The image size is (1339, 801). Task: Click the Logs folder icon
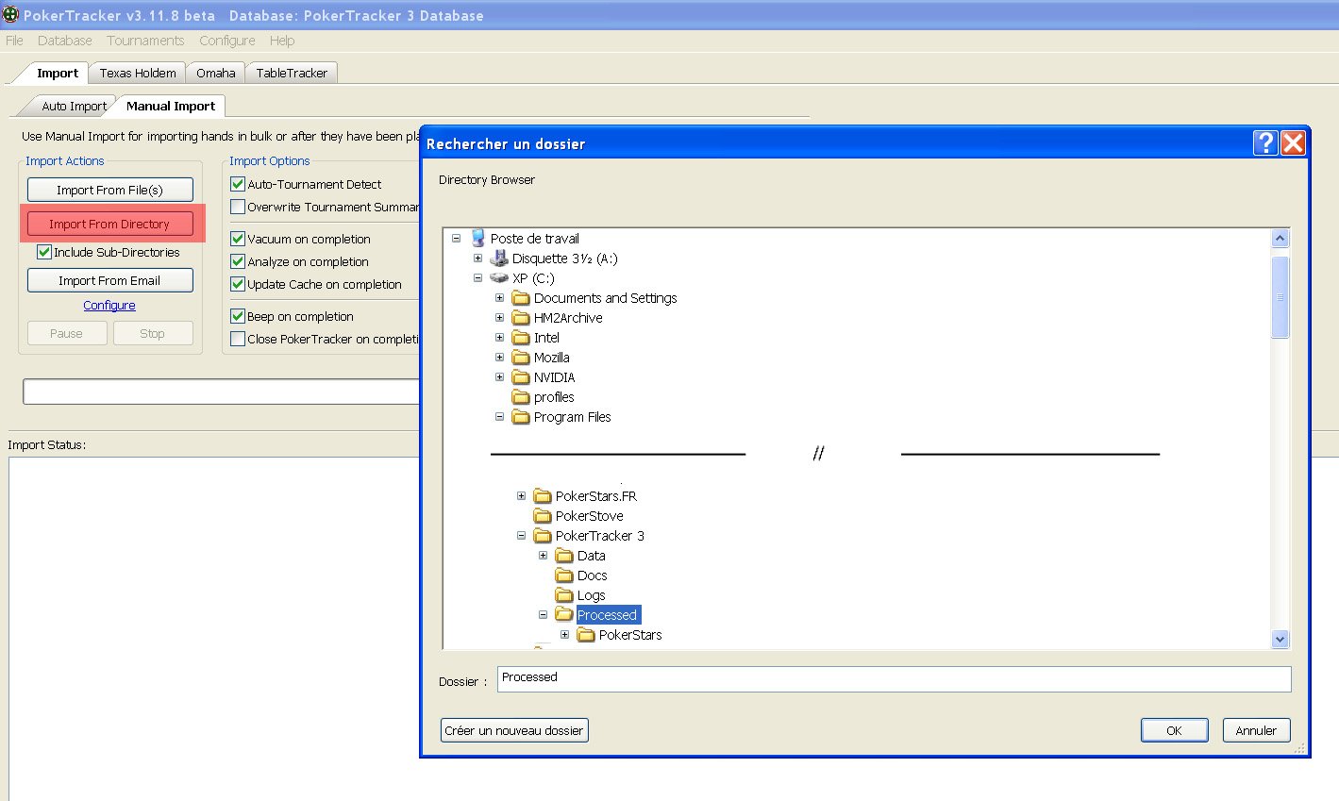tap(564, 595)
